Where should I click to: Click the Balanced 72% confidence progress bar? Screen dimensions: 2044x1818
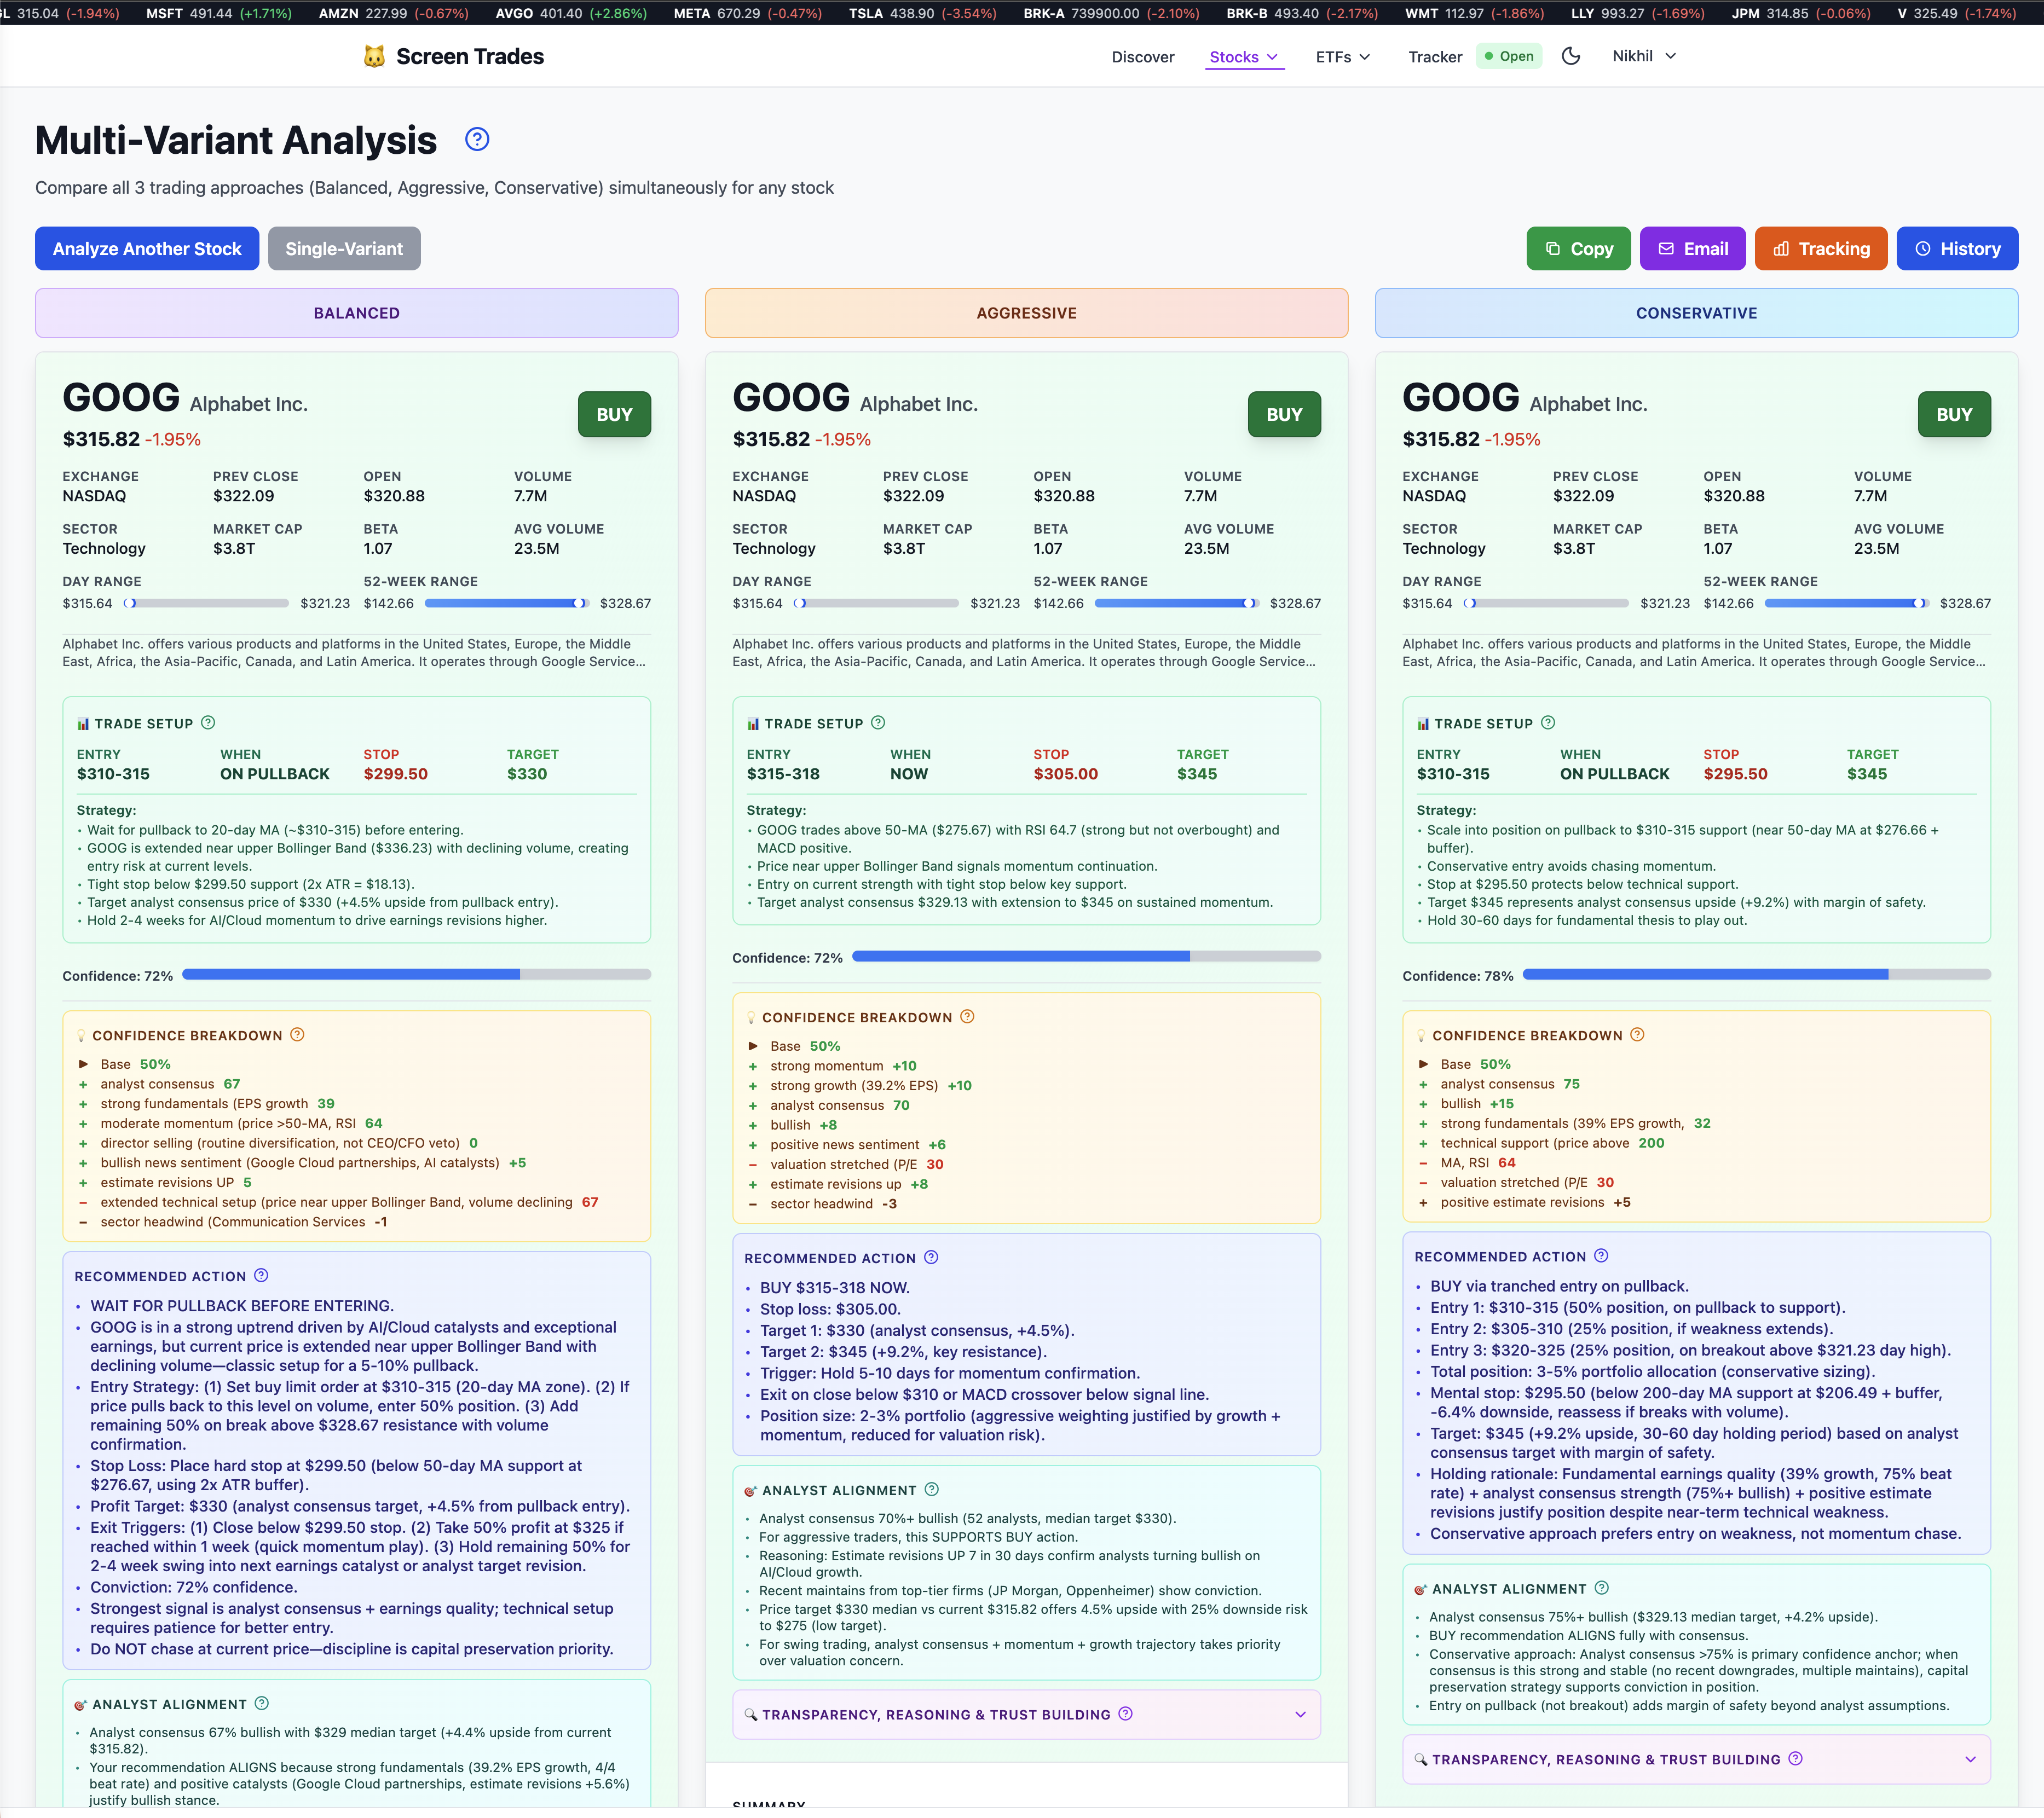point(416,974)
